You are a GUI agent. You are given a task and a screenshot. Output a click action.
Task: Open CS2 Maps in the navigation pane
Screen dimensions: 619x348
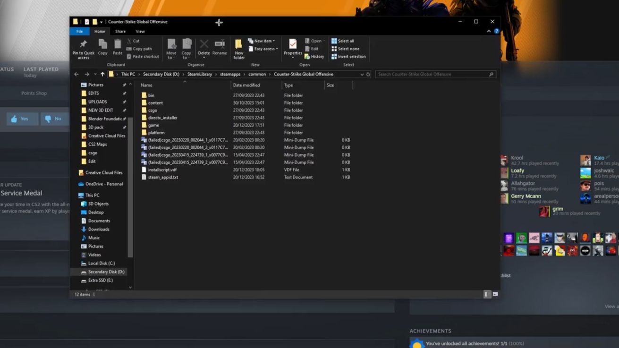pos(97,144)
